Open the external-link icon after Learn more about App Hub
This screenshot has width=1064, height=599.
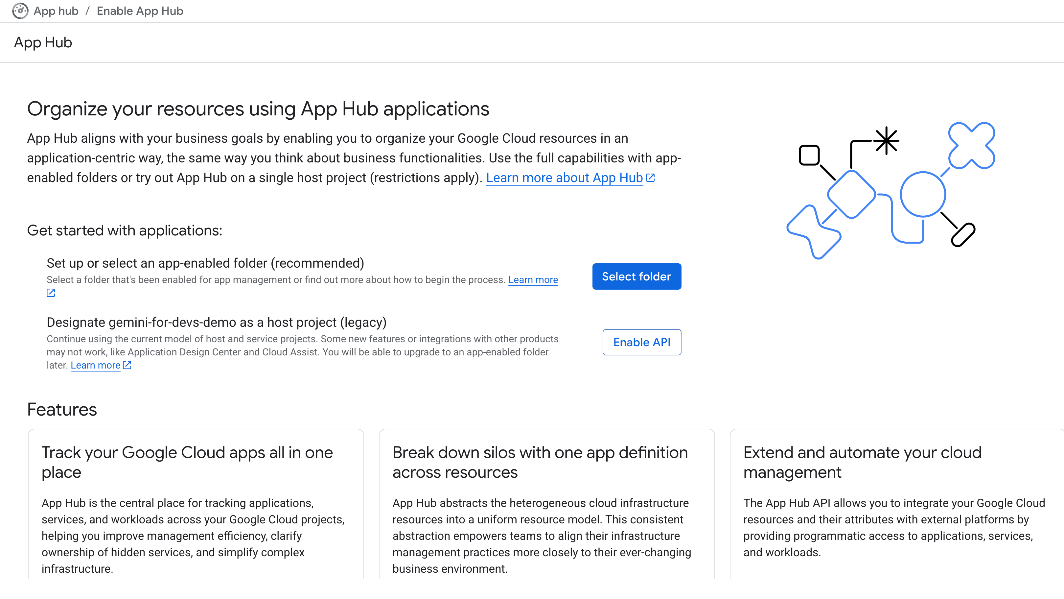point(650,178)
